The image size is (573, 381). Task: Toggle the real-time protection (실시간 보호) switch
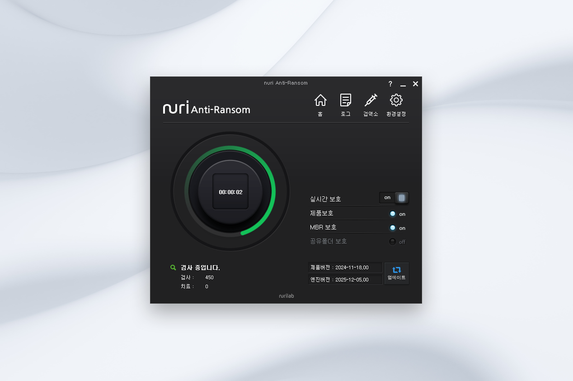tap(394, 198)
